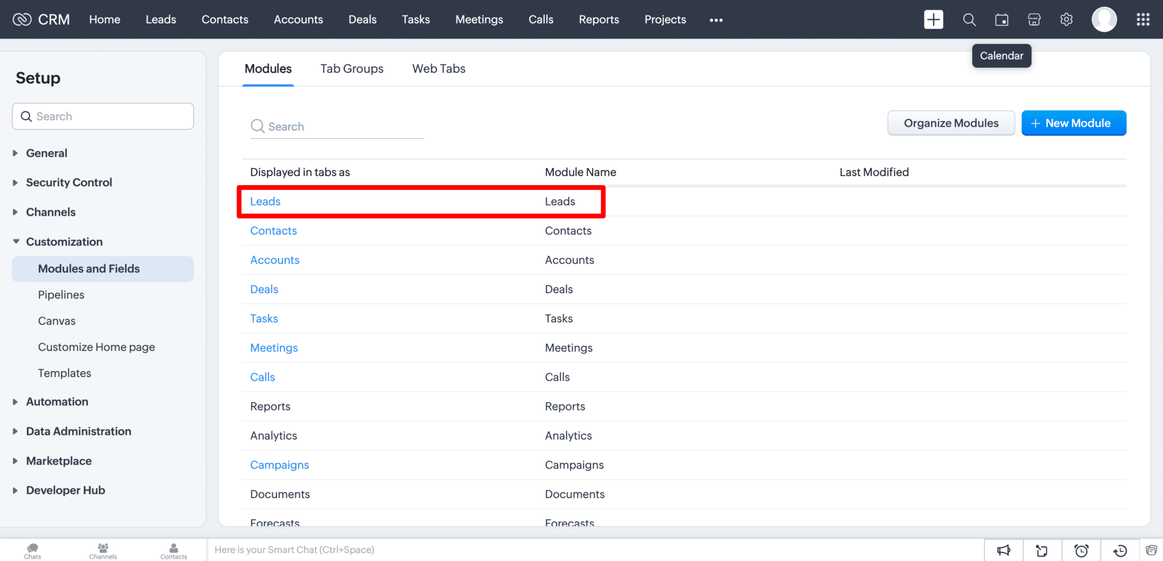Expand the Automation section
Screen dimensions: 1163x561
tap(15, 402)
